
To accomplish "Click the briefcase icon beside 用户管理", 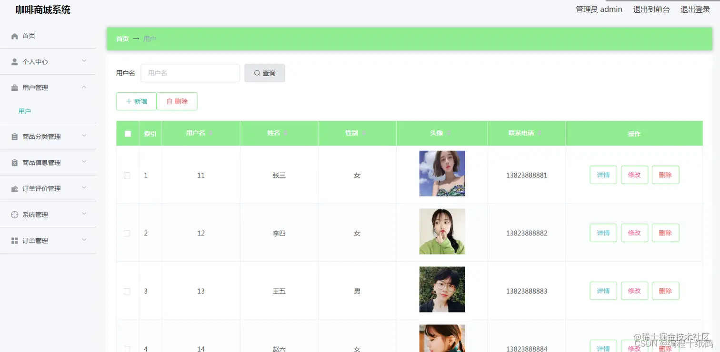I will pyautogui.click(x=14, y=88).
